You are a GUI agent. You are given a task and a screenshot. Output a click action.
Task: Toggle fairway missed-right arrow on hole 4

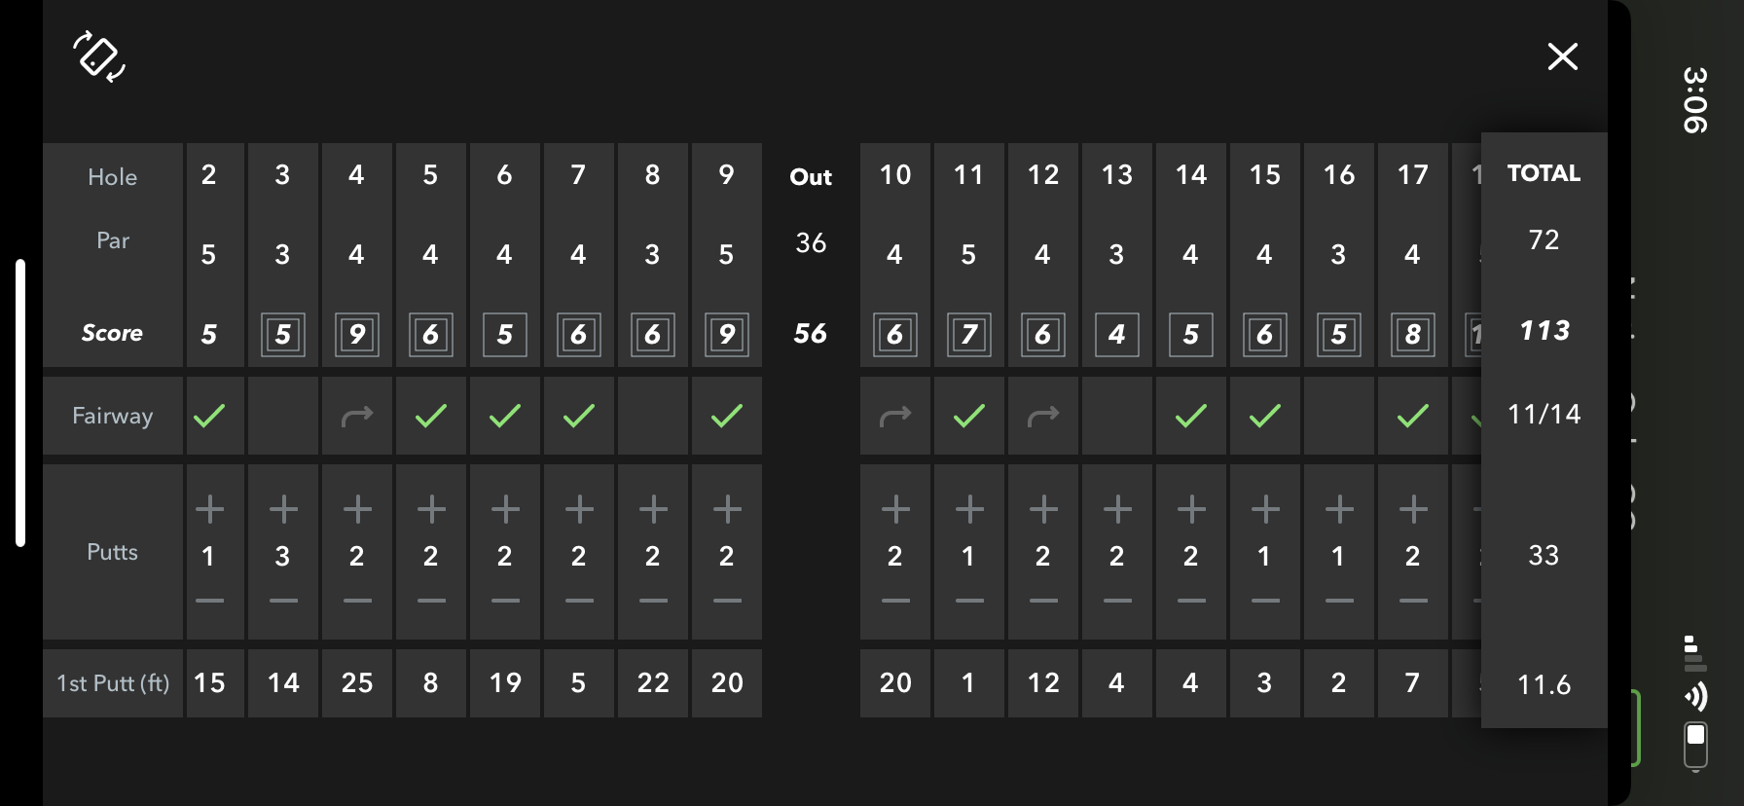pyautogui.click(x=357, y=416)
